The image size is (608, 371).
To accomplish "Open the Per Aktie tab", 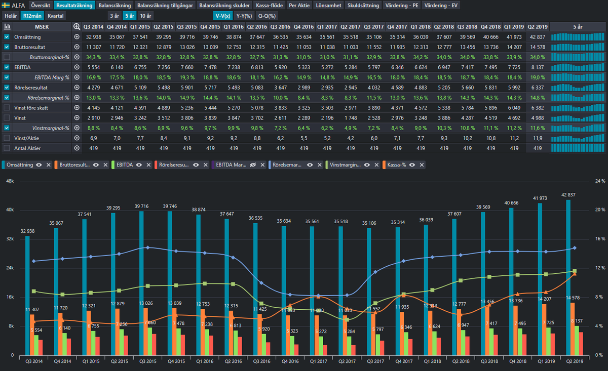I will [299, 6].
